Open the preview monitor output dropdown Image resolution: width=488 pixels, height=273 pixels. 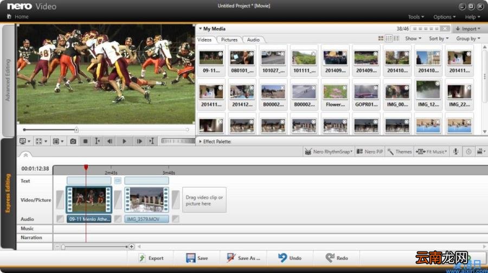(x=25, y=141)
